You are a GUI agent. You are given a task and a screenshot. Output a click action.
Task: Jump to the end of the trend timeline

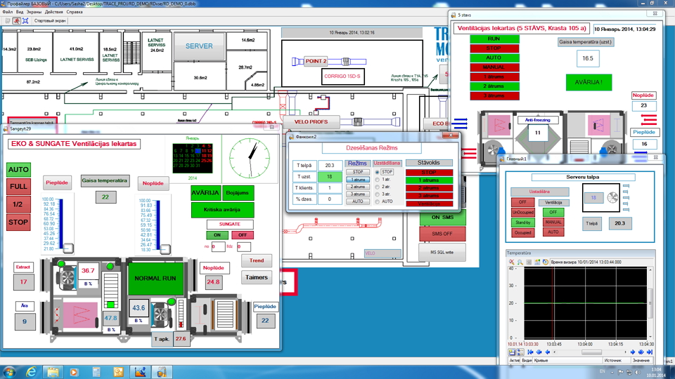pos(649,352)
